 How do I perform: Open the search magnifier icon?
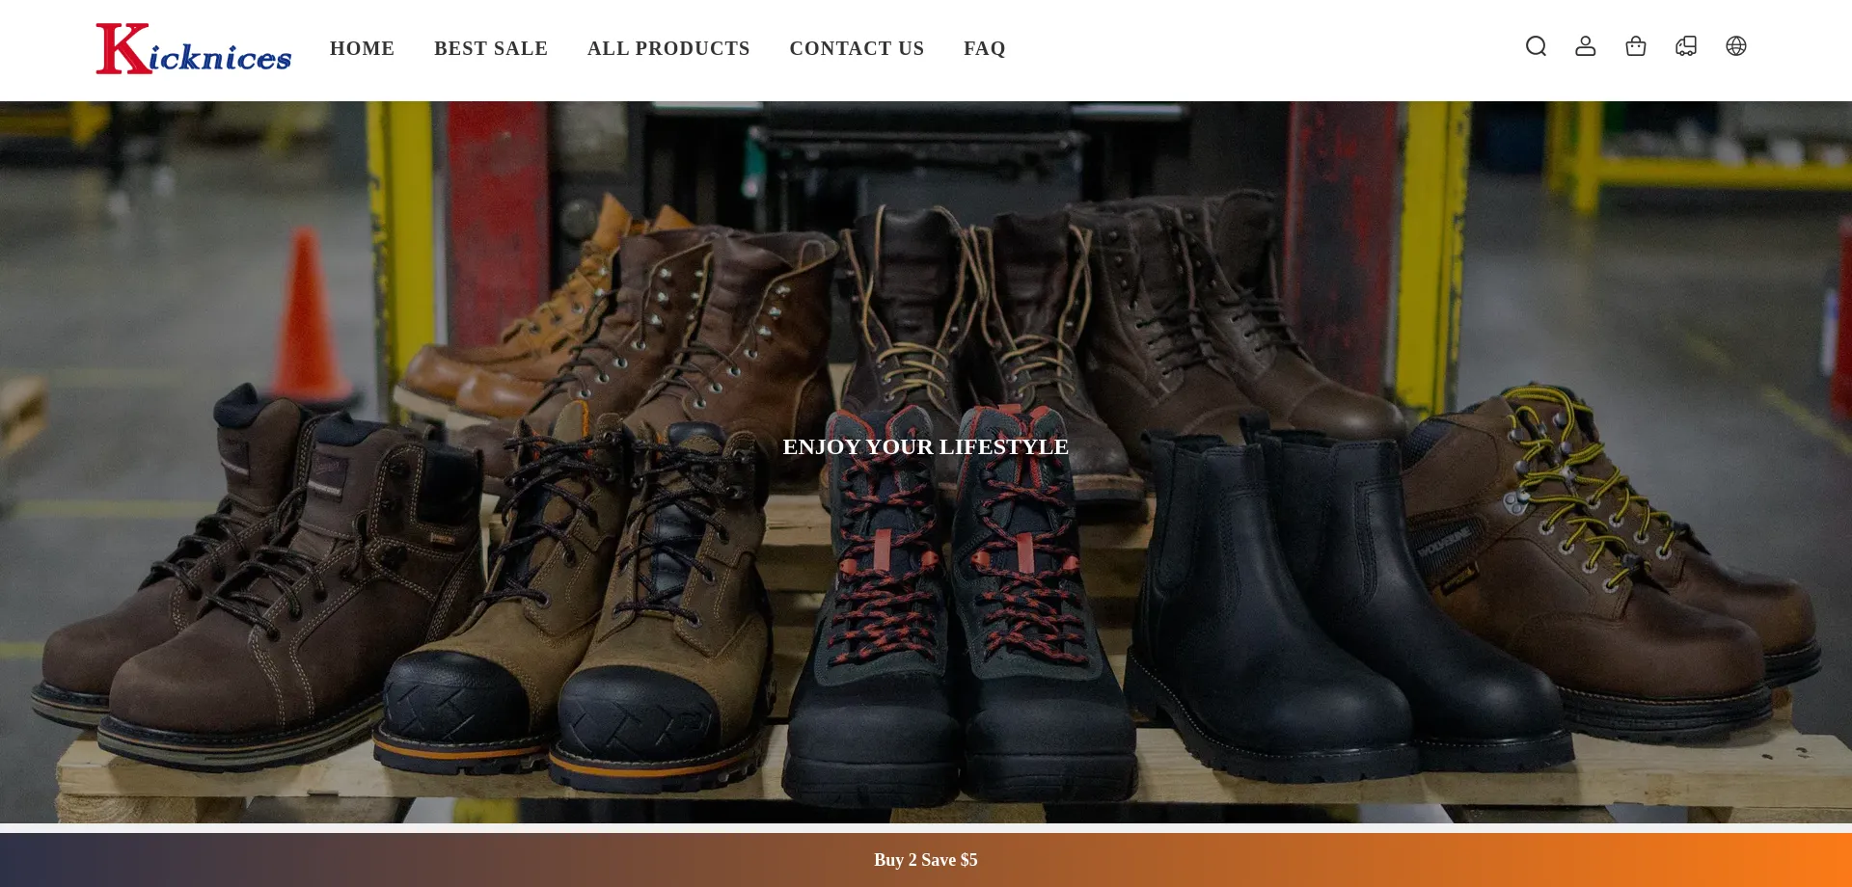tap(1536, 46)
